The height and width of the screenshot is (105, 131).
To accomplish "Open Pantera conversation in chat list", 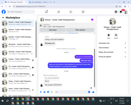I will click(18, 31).
